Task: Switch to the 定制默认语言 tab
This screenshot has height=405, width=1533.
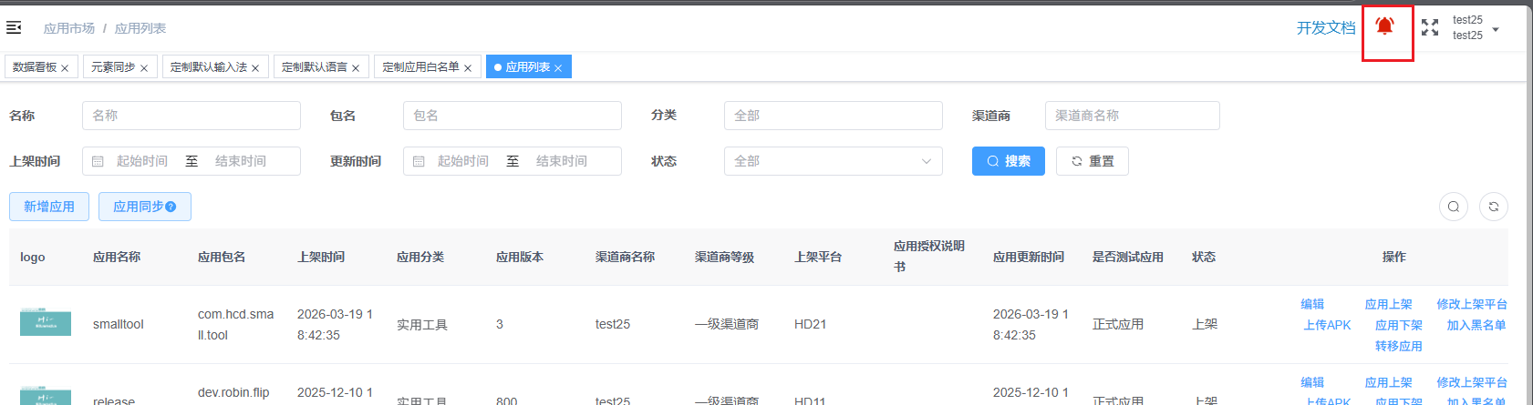Action: (x=315, y=67)
